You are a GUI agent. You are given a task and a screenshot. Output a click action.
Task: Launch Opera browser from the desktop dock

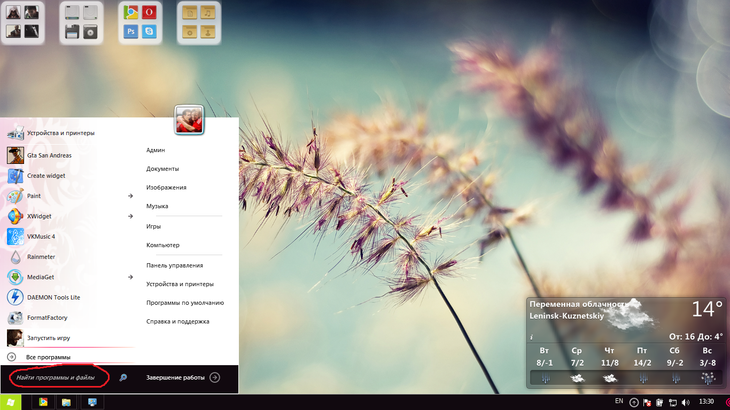149,12
